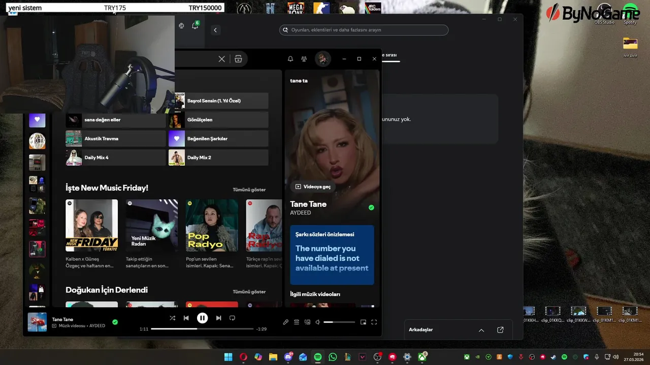Mute Spotify with the speaker icon
Screen dimensions: 650x365
[x=318, y=322]
